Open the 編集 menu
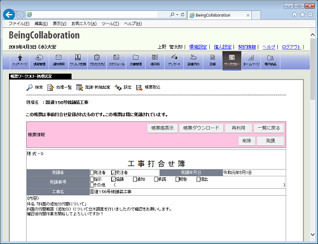This screenshot has height=244, width=318. (x=41, y=24)
